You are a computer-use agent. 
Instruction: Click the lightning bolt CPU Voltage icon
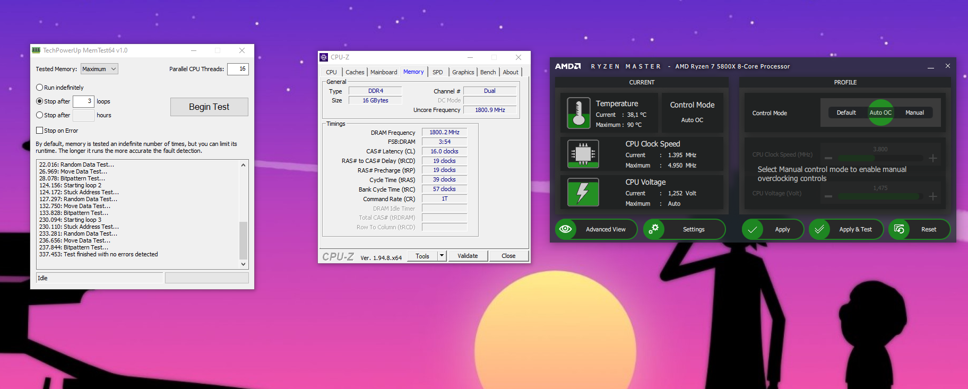point(583,192)
